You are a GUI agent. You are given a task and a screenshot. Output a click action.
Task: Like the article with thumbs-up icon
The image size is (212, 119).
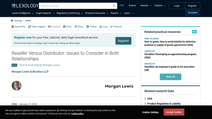point(101,27)
